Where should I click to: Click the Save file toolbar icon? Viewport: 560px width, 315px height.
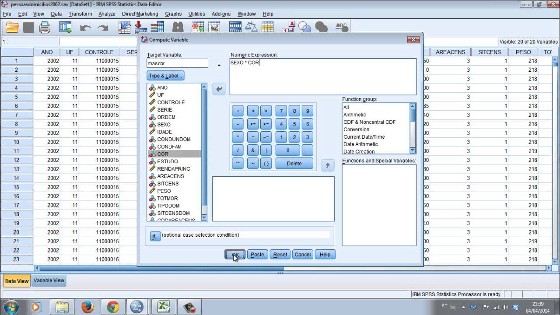(28, 28)
